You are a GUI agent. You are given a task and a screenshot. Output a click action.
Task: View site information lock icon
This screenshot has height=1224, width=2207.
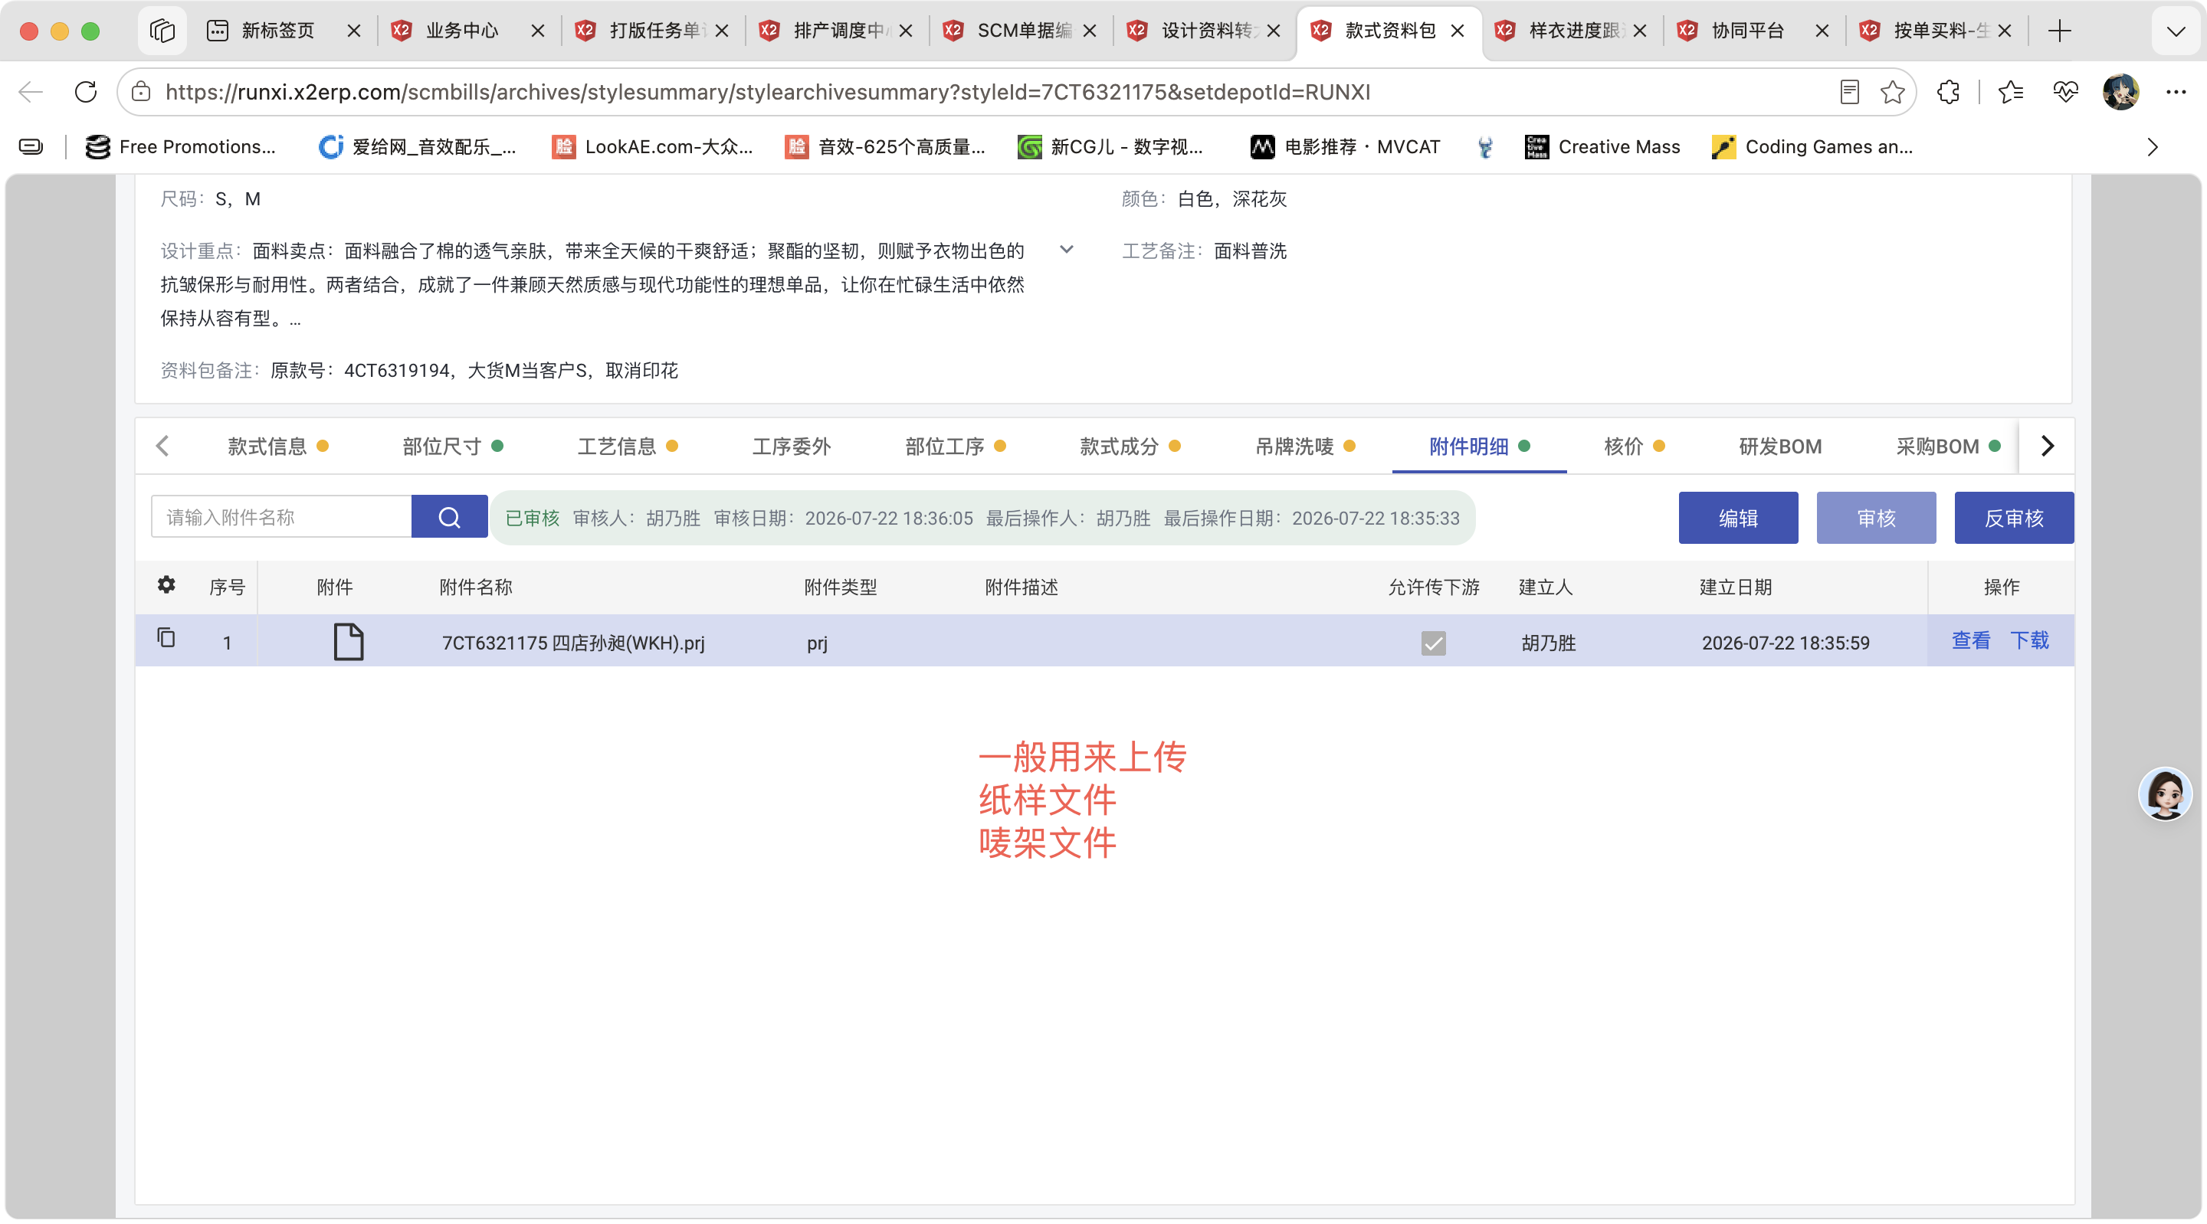pyautogui.click(x=141, y=92)
